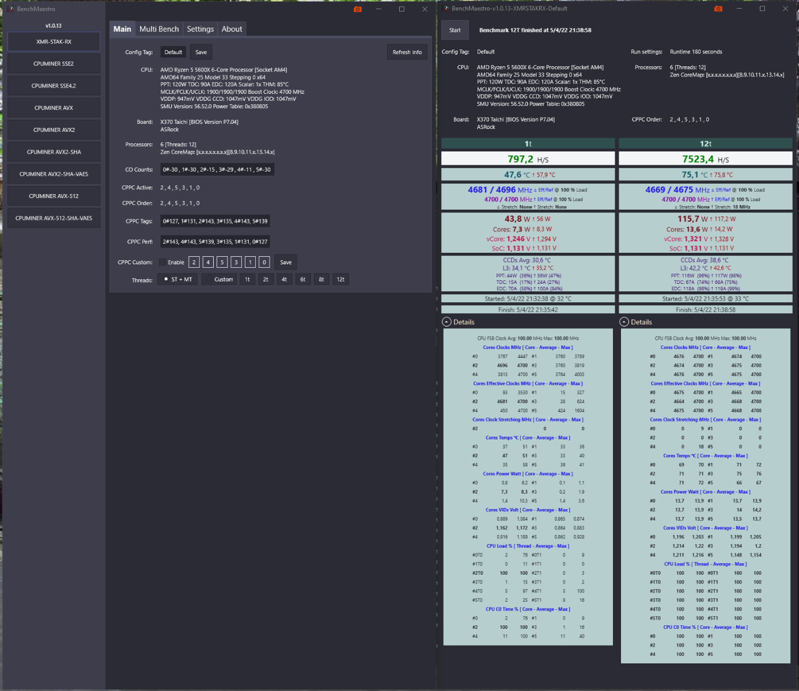The width and height of the screenshot is (799, 691).
Task: Click the CO Counts text field
Action: click(x=217, y=169)
